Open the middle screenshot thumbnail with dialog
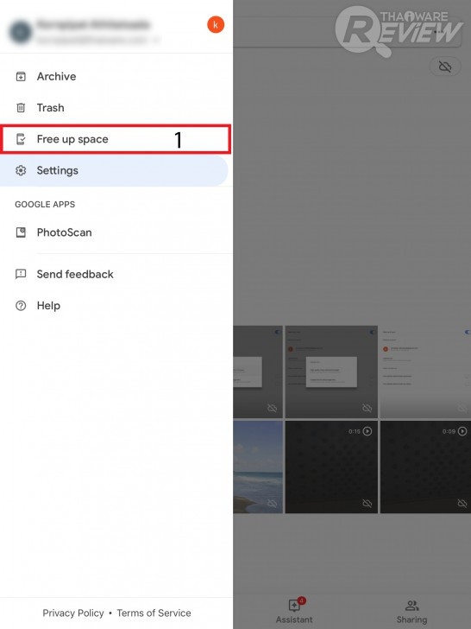The height and width of the screenshot is (629, 471). click(x=331, y=372)
